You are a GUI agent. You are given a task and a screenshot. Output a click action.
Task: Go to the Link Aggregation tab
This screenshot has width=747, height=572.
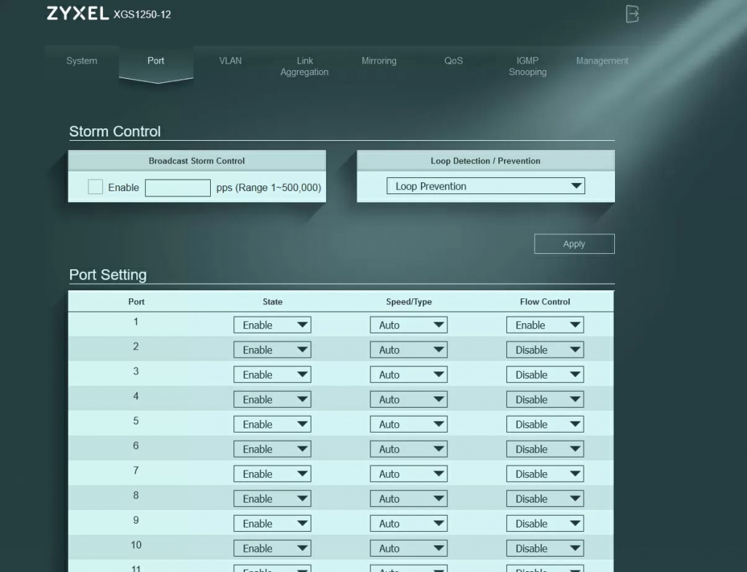(x=304, y=66)
